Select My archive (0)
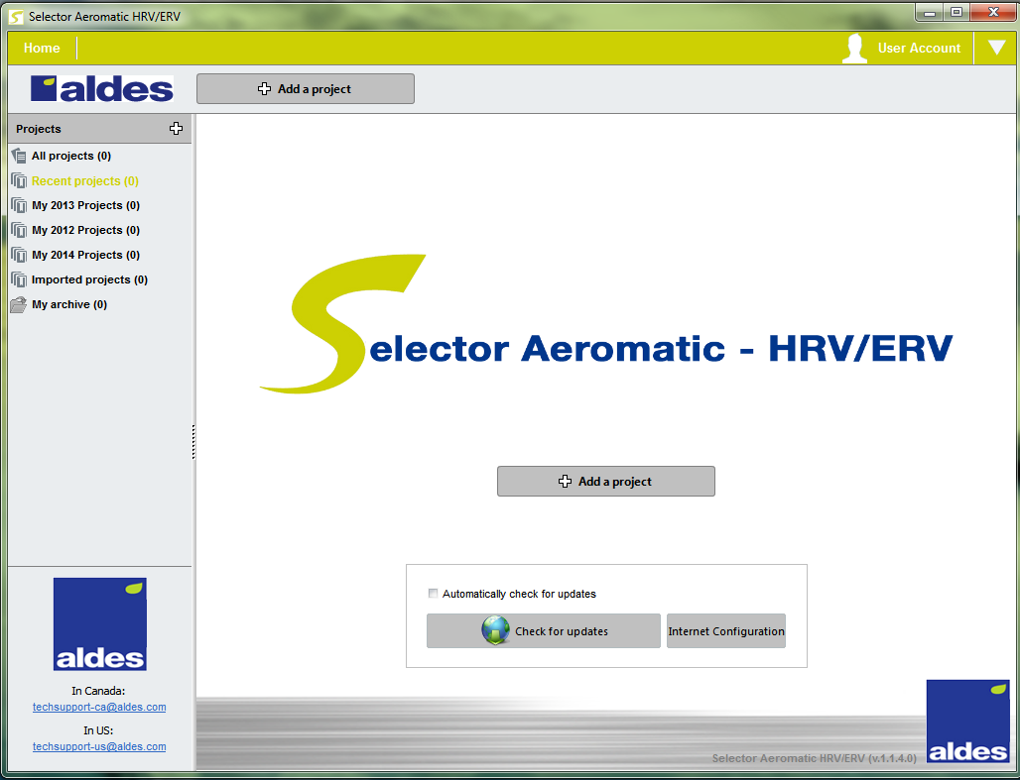The height and width of the screenshot is (780, 1020). click(68, 304)
